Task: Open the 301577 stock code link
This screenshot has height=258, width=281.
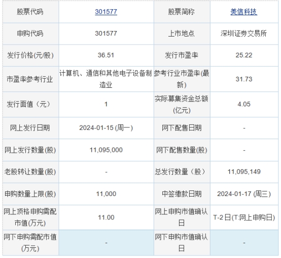Action: point(106,12)
